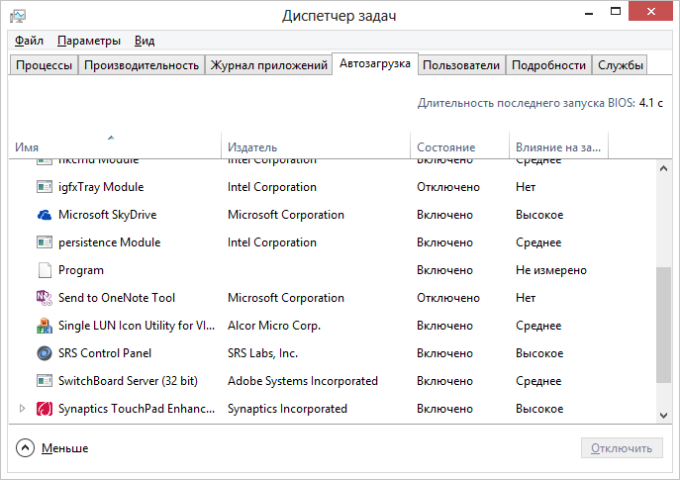Click Не измерено impact of Program
Image resolution: width=680 pixels, height=480 pixels.
551,270
